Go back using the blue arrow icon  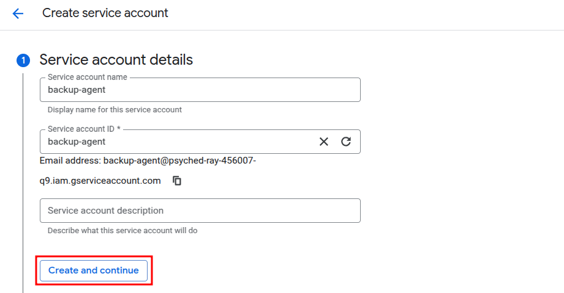[18, 13]
